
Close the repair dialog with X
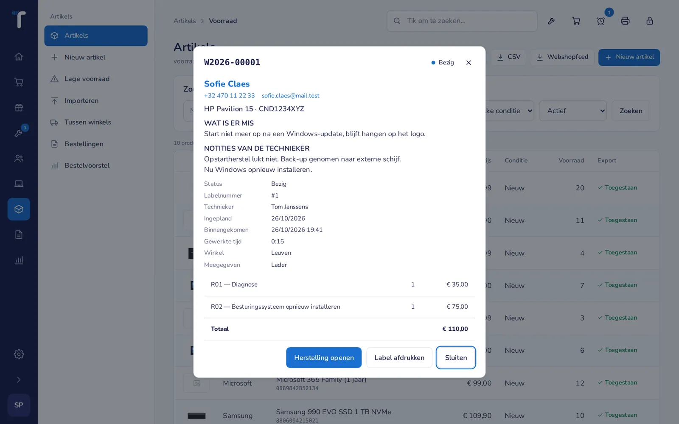[469, 63]
